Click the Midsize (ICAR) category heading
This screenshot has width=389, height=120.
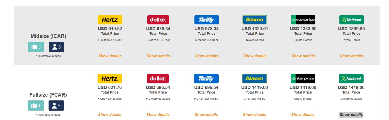(48, 36)
